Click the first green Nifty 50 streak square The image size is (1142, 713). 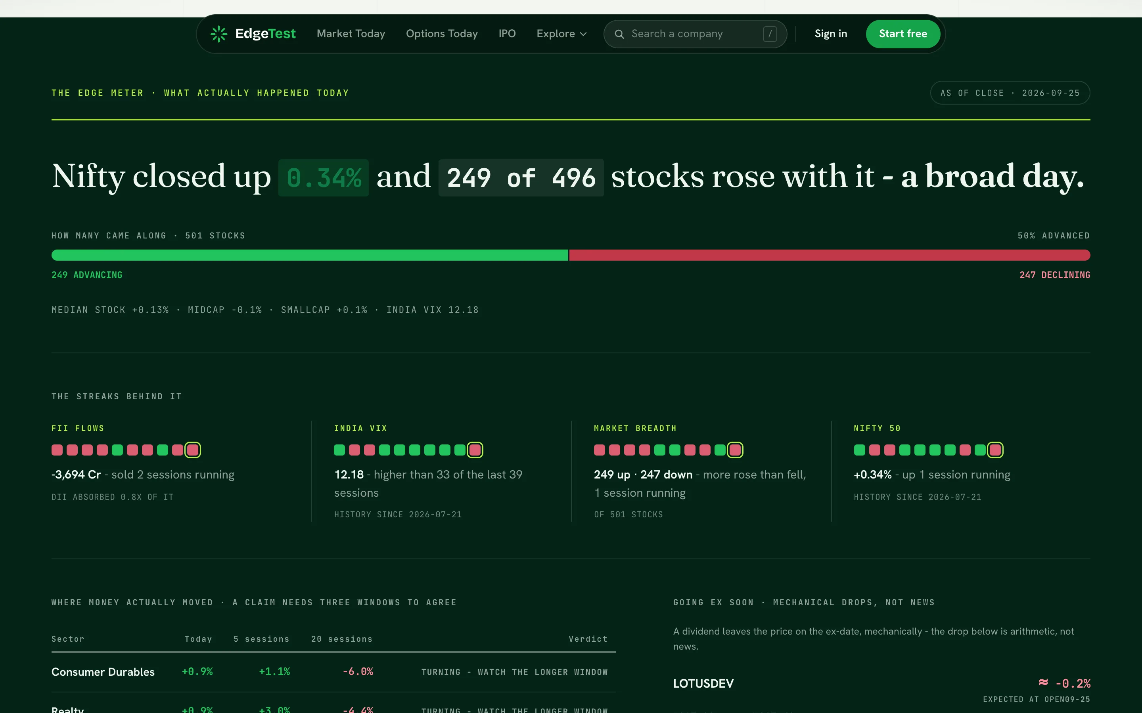click(859, 450)
